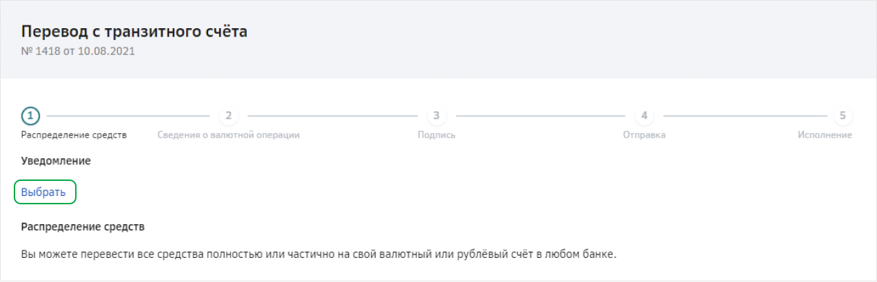Image resolution: width=877 pixels, height=282 pixels.
Task: Select the 'Сведения о валютной операции' step label
Action: point(228,135)
